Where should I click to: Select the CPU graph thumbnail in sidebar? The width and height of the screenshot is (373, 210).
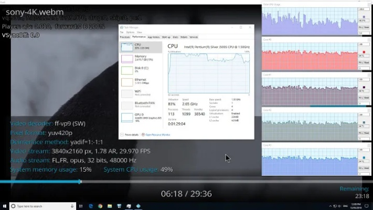(x=127, y=47)
